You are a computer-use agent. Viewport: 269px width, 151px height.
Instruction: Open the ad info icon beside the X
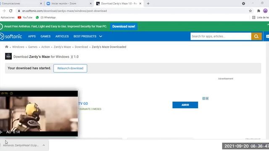(x=203, y=99)
